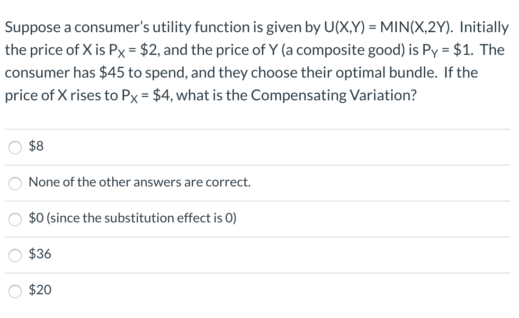The width and height of the screenshot is (519, 318).
Task: Click the circle next to 'None of the other answers'
Action: pyautogui.click(x=15, y=183)
